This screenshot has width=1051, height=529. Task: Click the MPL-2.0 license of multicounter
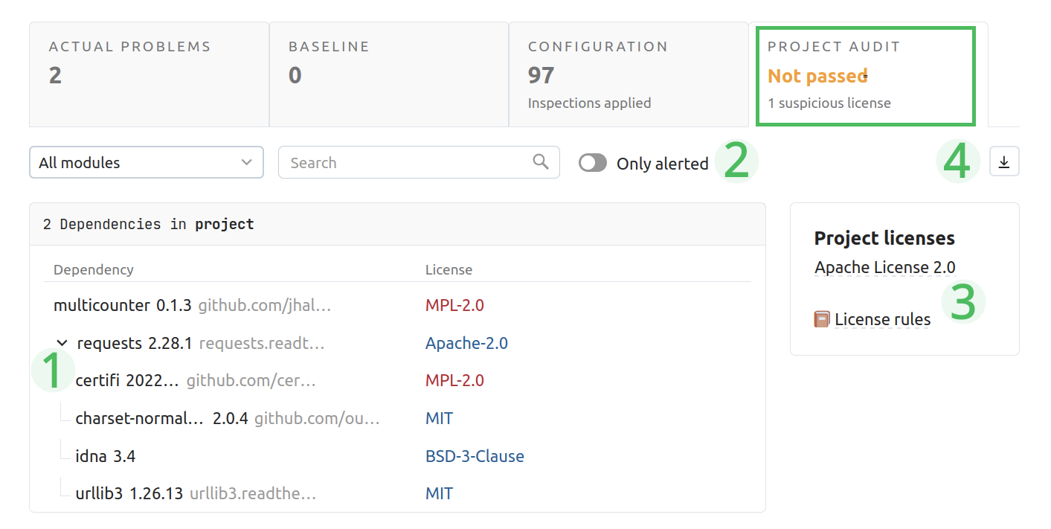point(454,305)
